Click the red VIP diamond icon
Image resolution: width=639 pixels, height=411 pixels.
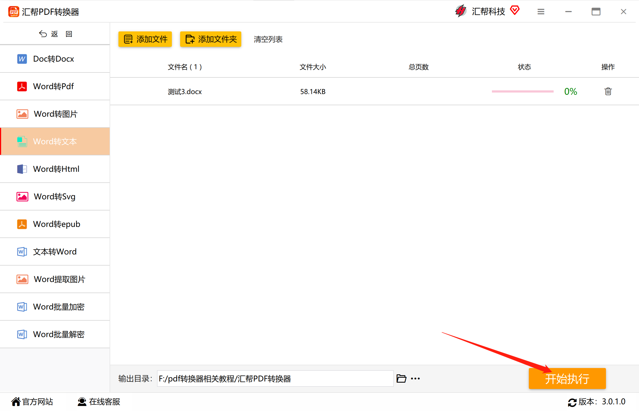(x=515, y=10)
